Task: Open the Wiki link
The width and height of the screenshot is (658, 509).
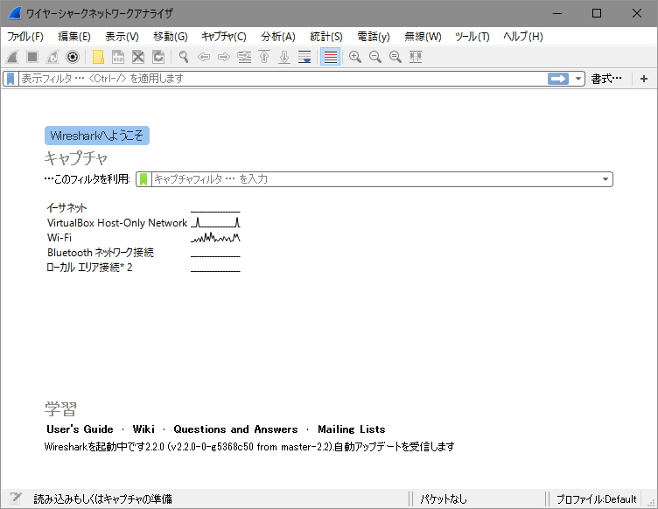Action: 143,429
